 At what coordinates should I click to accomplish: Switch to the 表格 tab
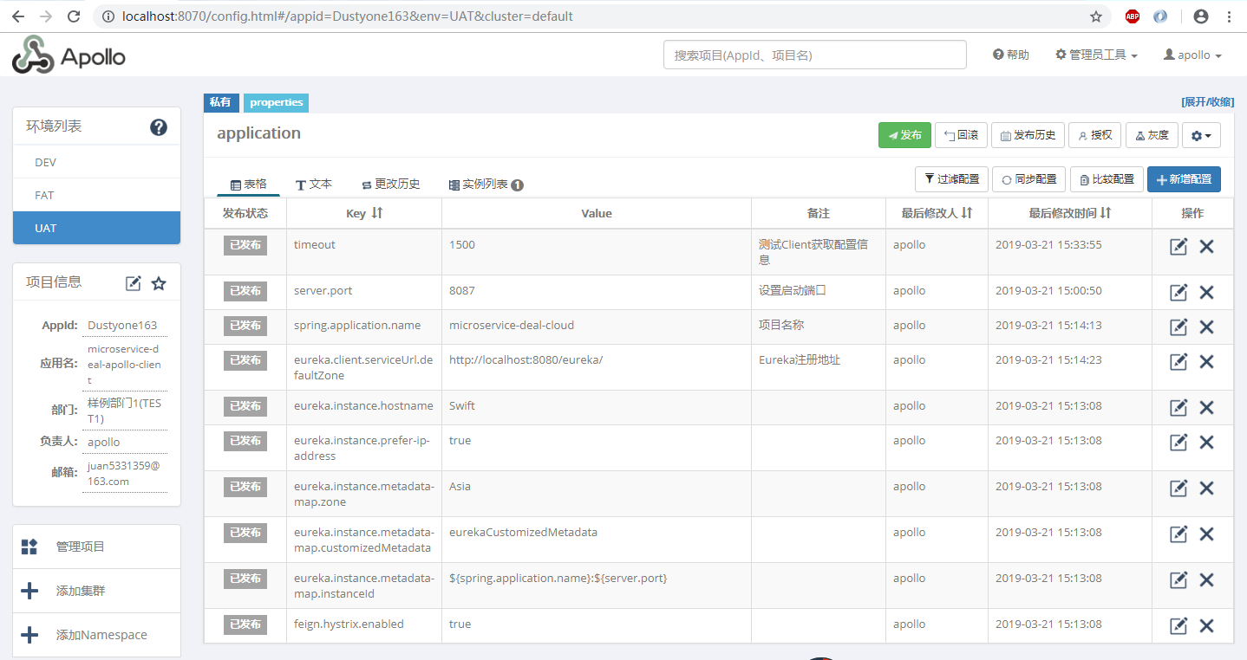point(248,184)
